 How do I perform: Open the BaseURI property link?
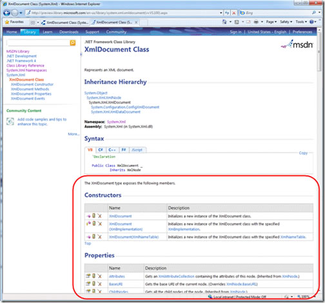click(115, 284)
